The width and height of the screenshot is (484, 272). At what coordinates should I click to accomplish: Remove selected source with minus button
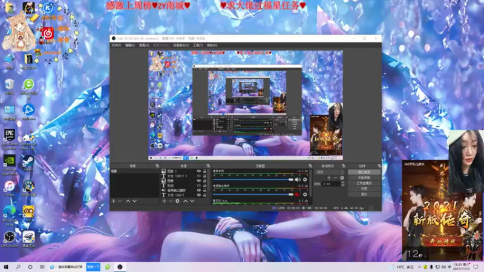tap(171, 201)
